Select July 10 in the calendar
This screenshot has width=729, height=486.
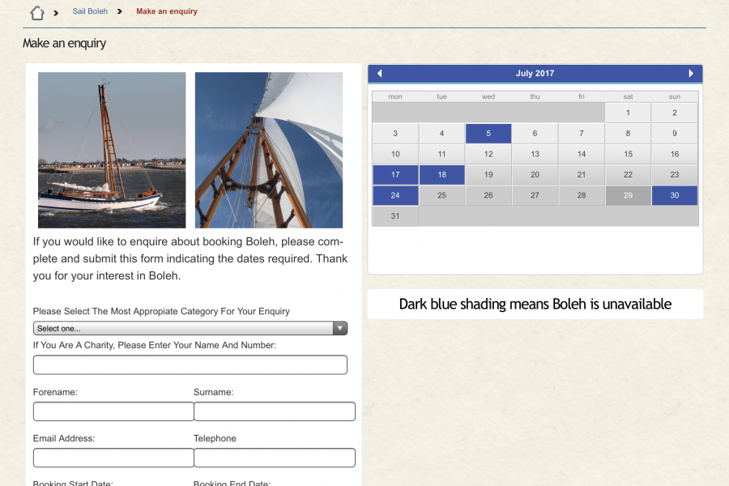[x=395, y=154]
